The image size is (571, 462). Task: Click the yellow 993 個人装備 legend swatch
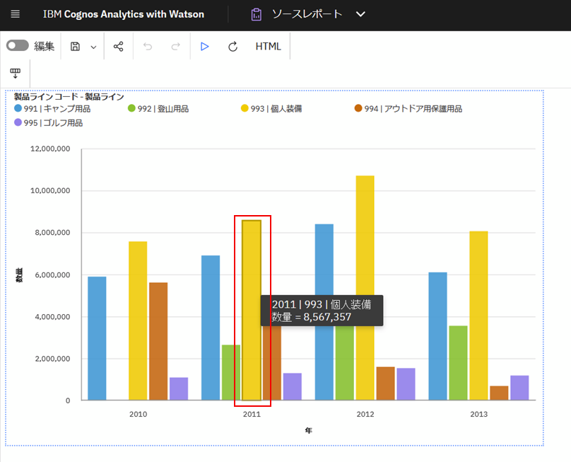tap(245, 108)
